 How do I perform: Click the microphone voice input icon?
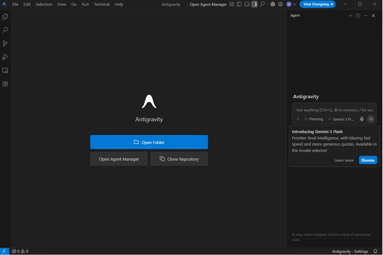tap(362, 119)
